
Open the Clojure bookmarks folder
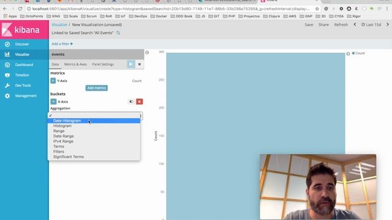(271, 16)
